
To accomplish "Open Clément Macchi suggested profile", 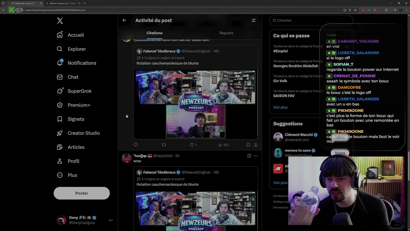I will tap(298, 135).
